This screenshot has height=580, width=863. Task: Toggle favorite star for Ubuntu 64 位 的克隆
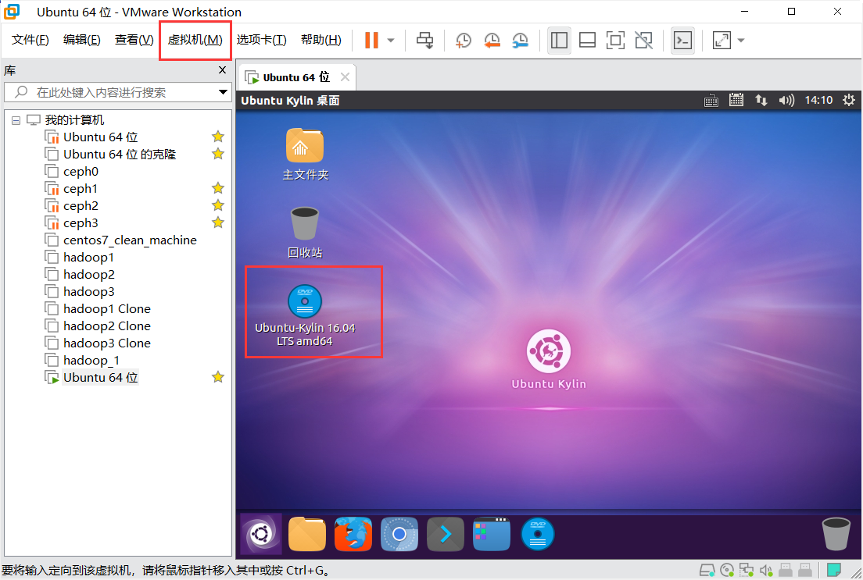(218, 153)
